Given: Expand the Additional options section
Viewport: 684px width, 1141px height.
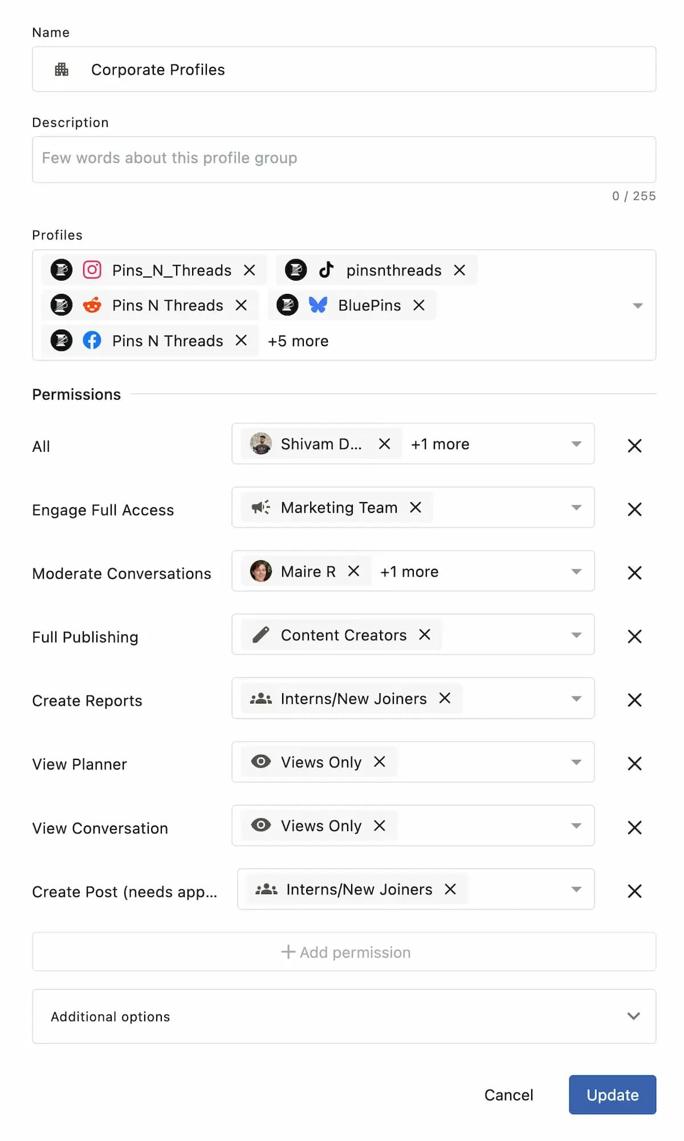Looking at the screenshot, I should point(633,1016).
